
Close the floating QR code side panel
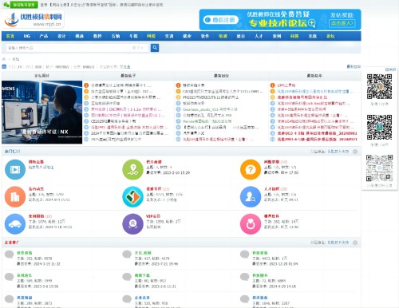(390, 69)
